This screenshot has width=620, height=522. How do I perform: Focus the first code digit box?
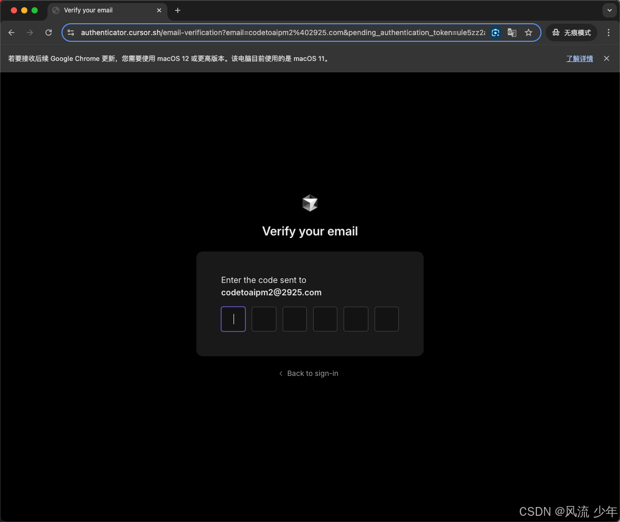233,319
